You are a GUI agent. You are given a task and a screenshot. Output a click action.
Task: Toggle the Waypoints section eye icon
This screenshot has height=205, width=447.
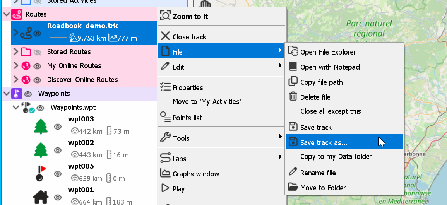(x=27, y=94)
